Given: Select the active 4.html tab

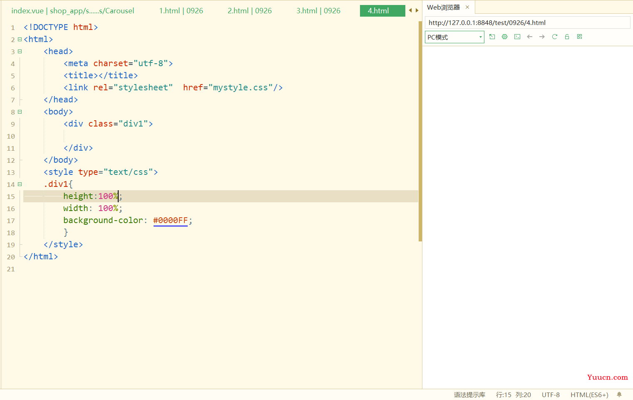Looking at the screenshot, I should point(382,11).
